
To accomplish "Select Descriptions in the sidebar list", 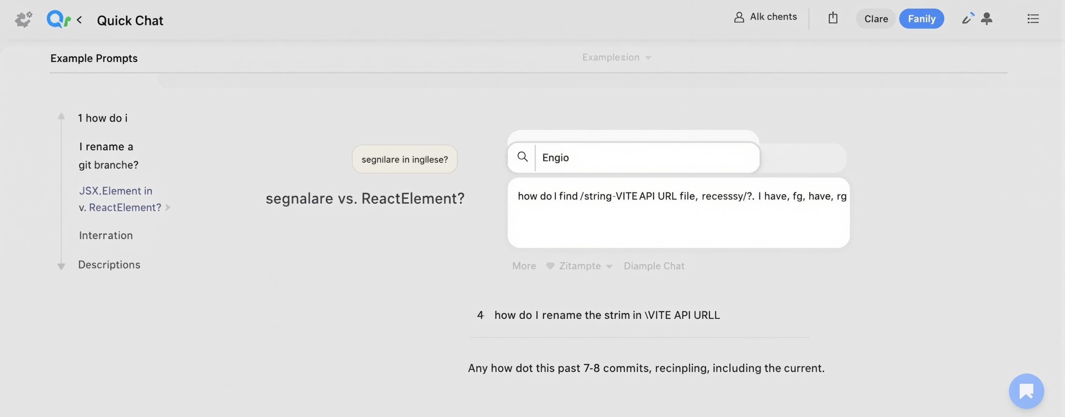I will pyautogui.click(x=109, y=265).
